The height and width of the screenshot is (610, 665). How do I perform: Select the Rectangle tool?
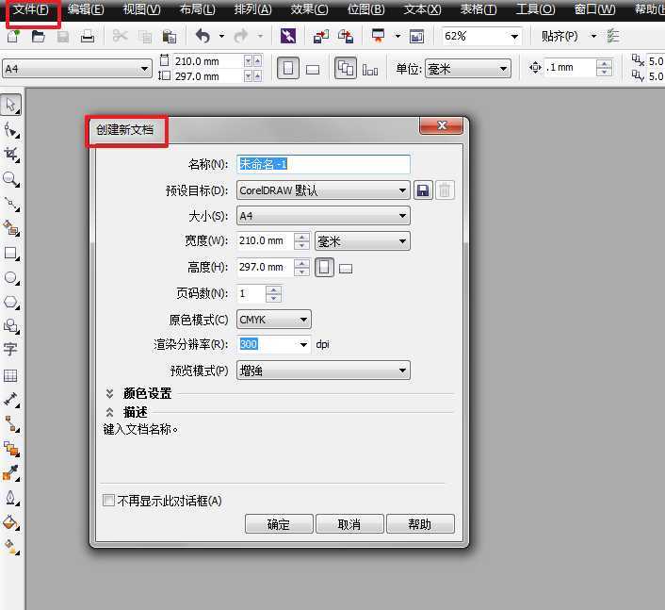click(11, 254)
